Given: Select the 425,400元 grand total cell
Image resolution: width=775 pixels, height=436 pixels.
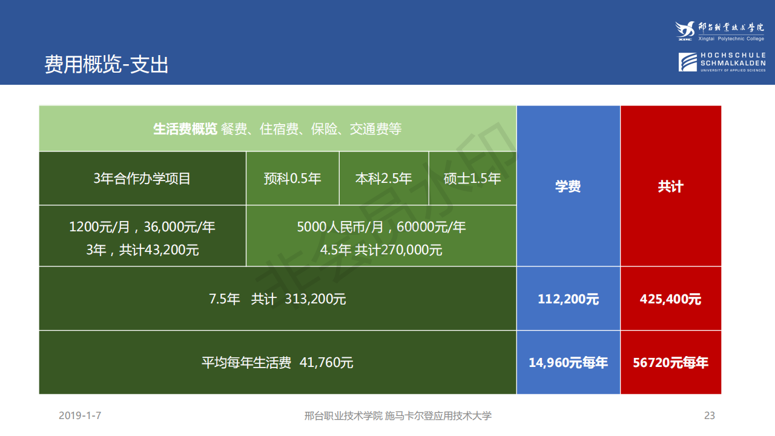Looking at the screenshot, I should coord(671,299).
